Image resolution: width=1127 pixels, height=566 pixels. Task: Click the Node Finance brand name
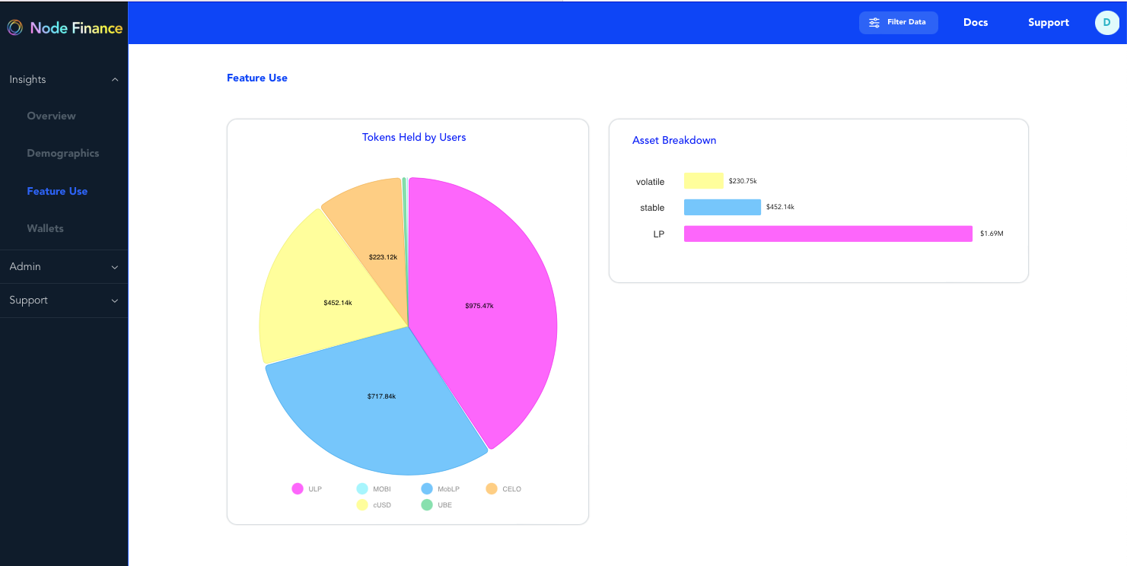[76, 28]
